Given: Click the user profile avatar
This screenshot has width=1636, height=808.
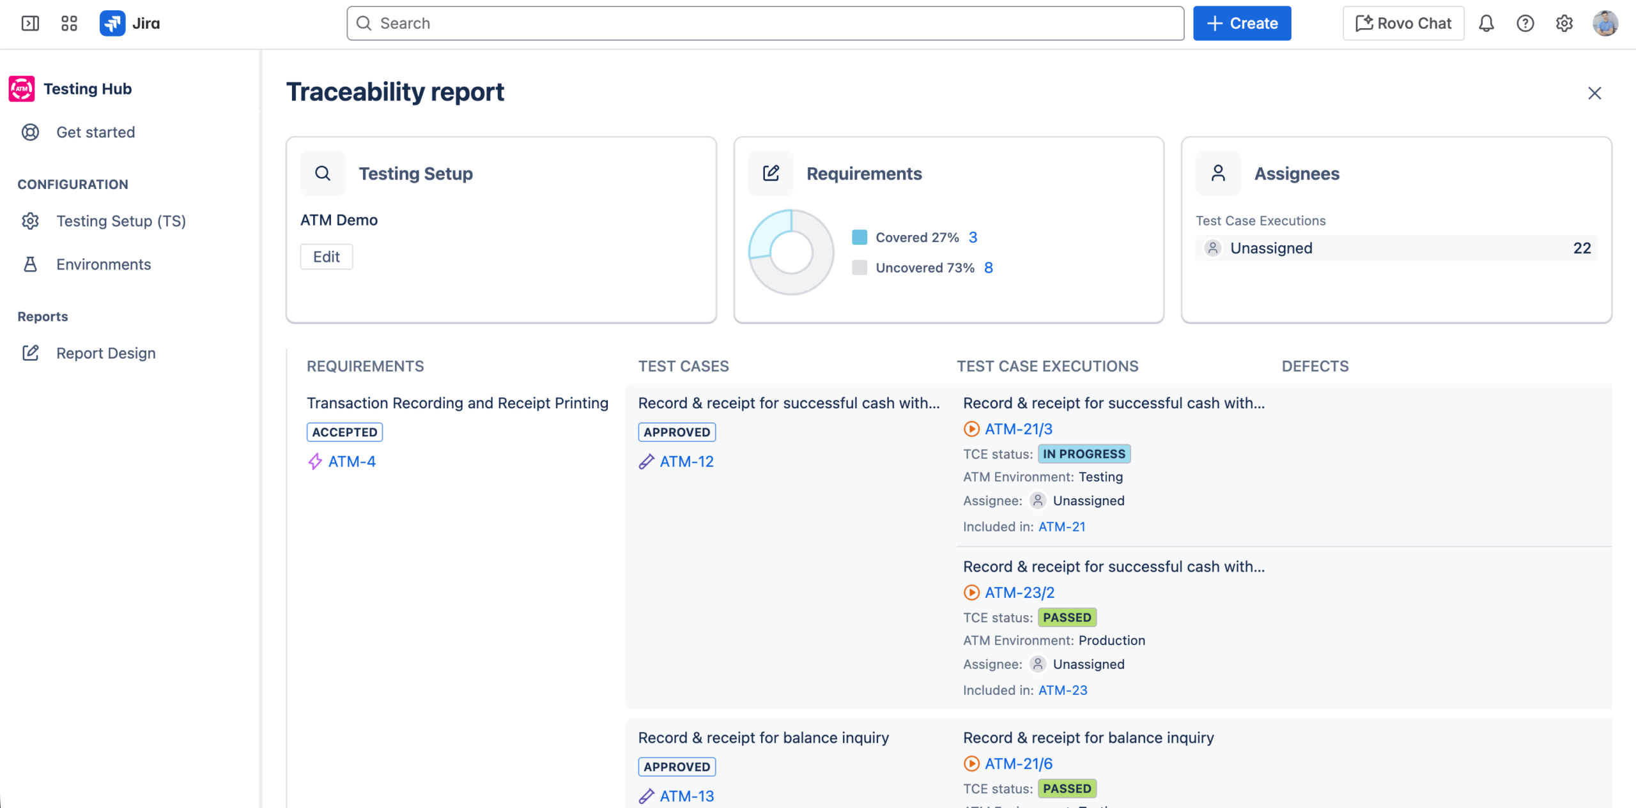Looking at the screenshot, I should click(1605, 24).
